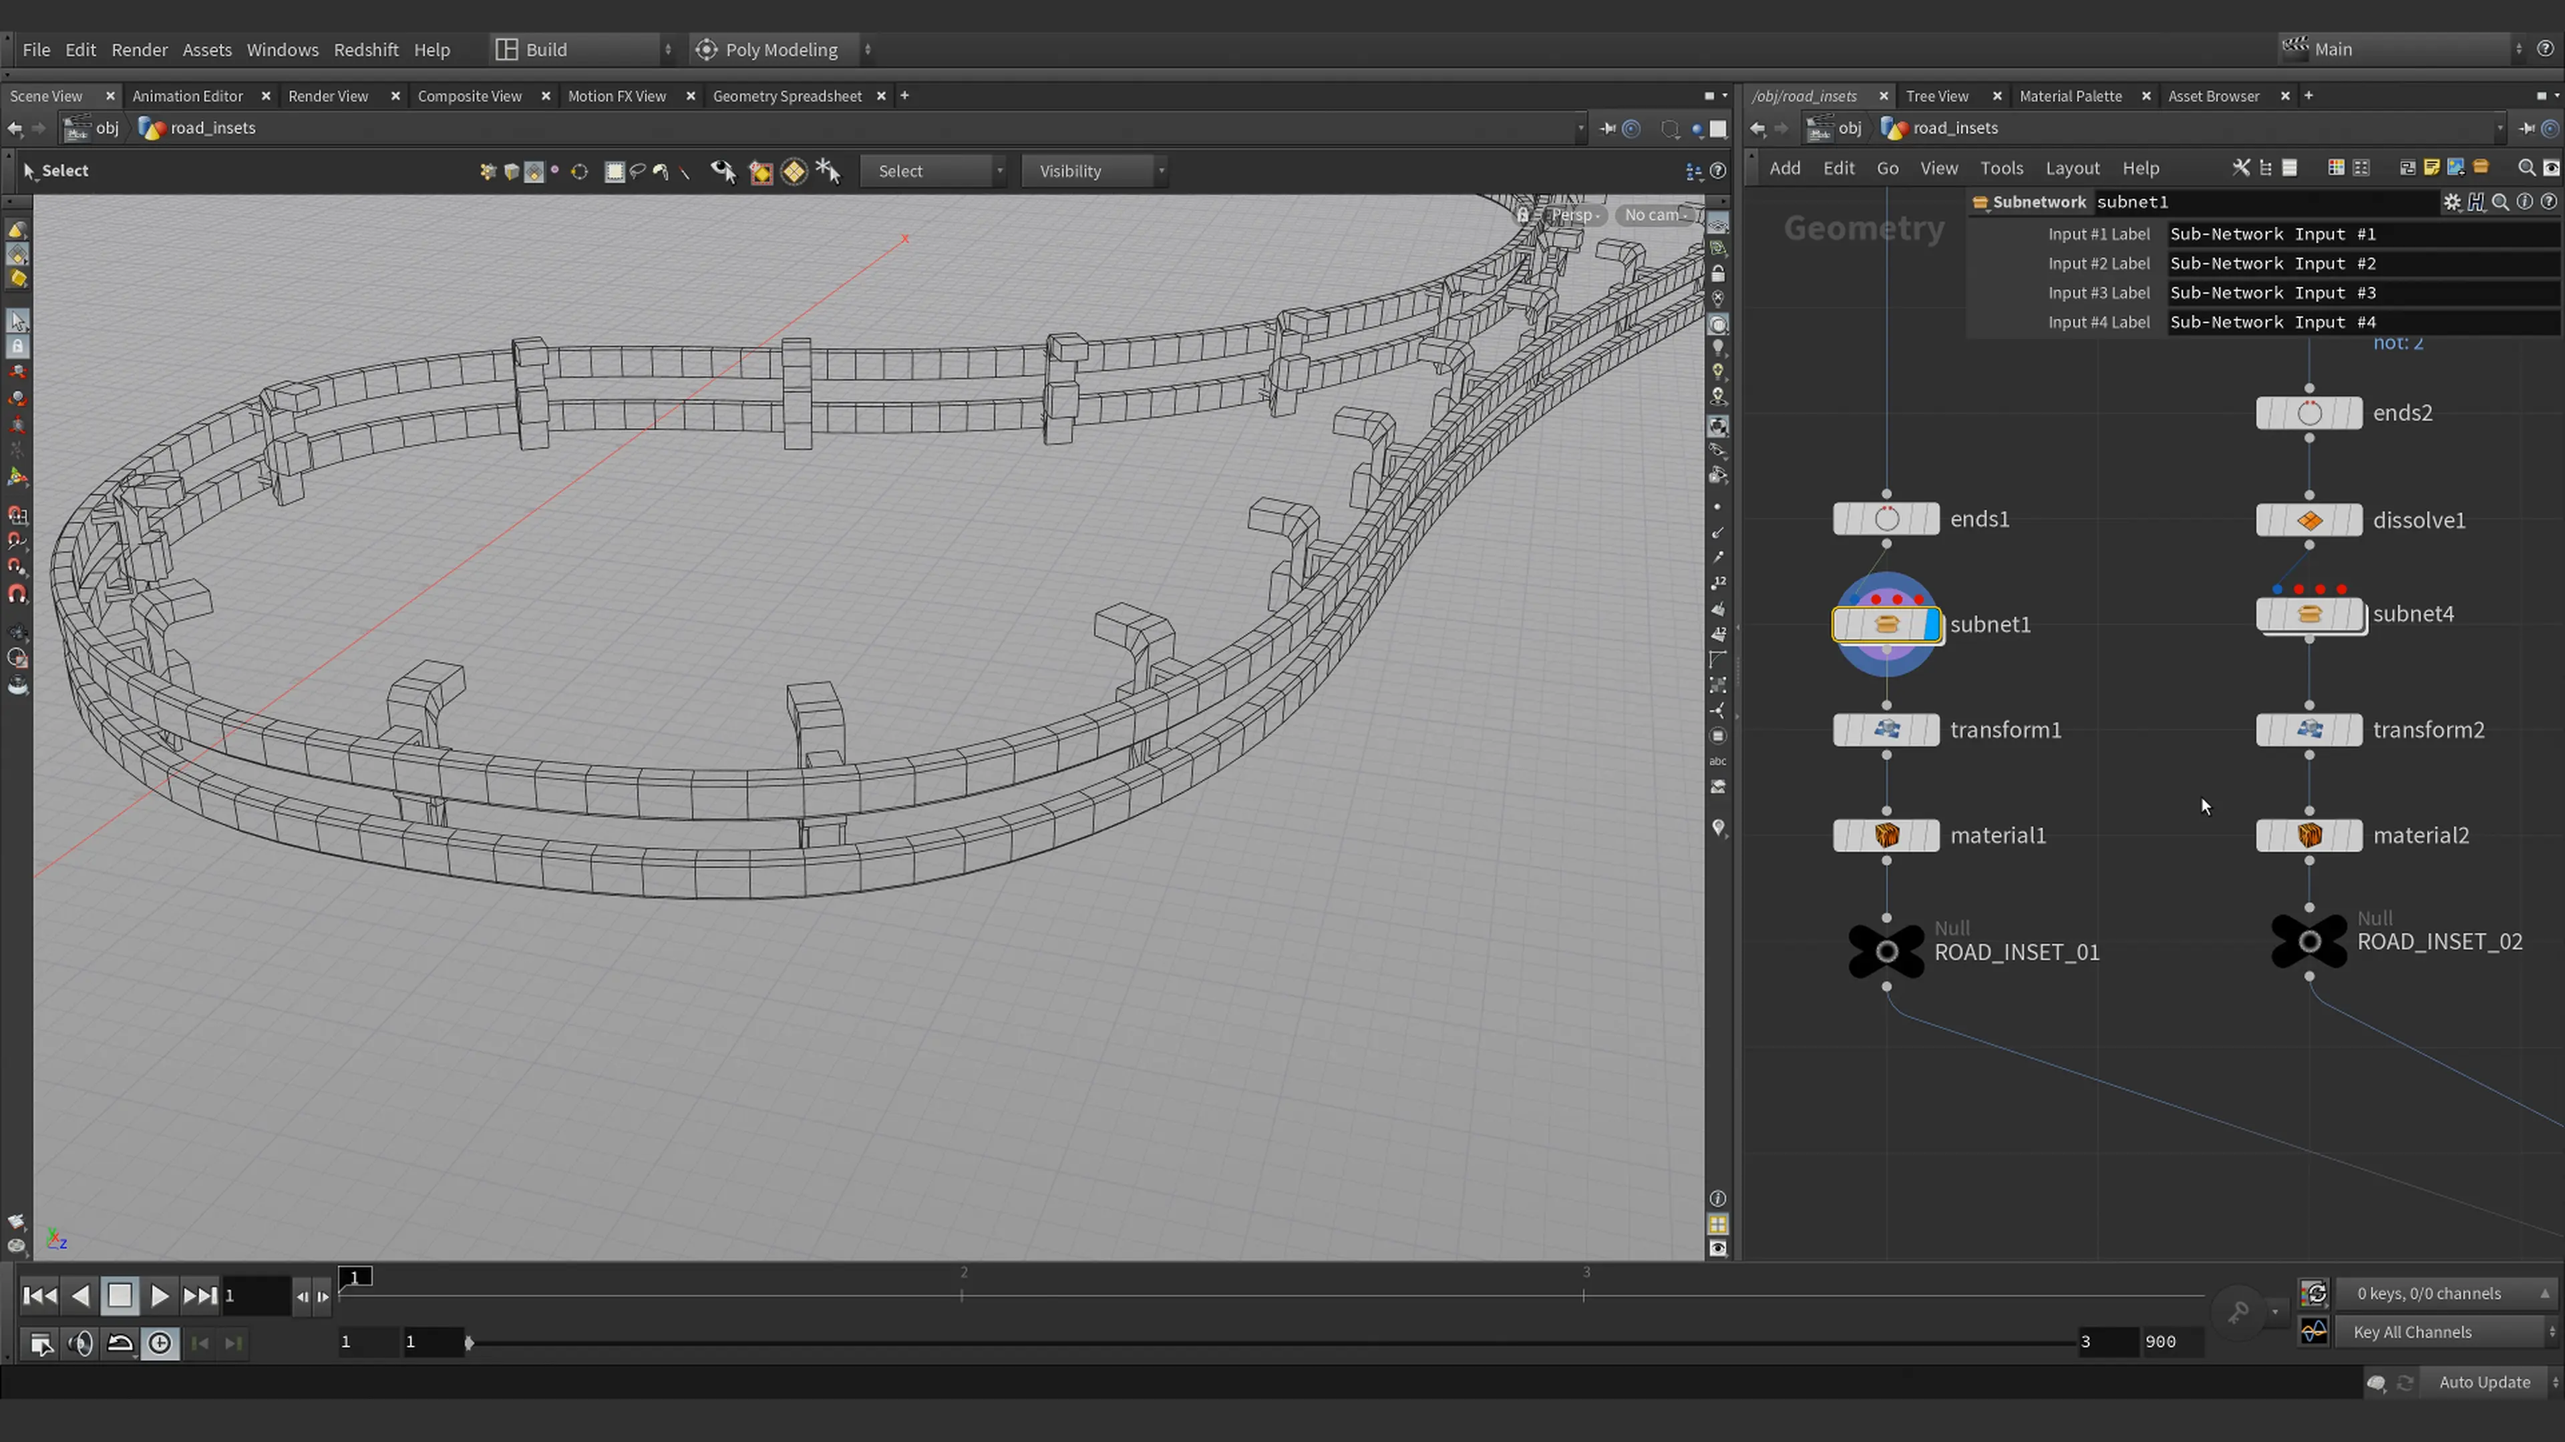Toggle pin on the Scene View pane
The image size is (2565, 1442).
click(1607, 128)
